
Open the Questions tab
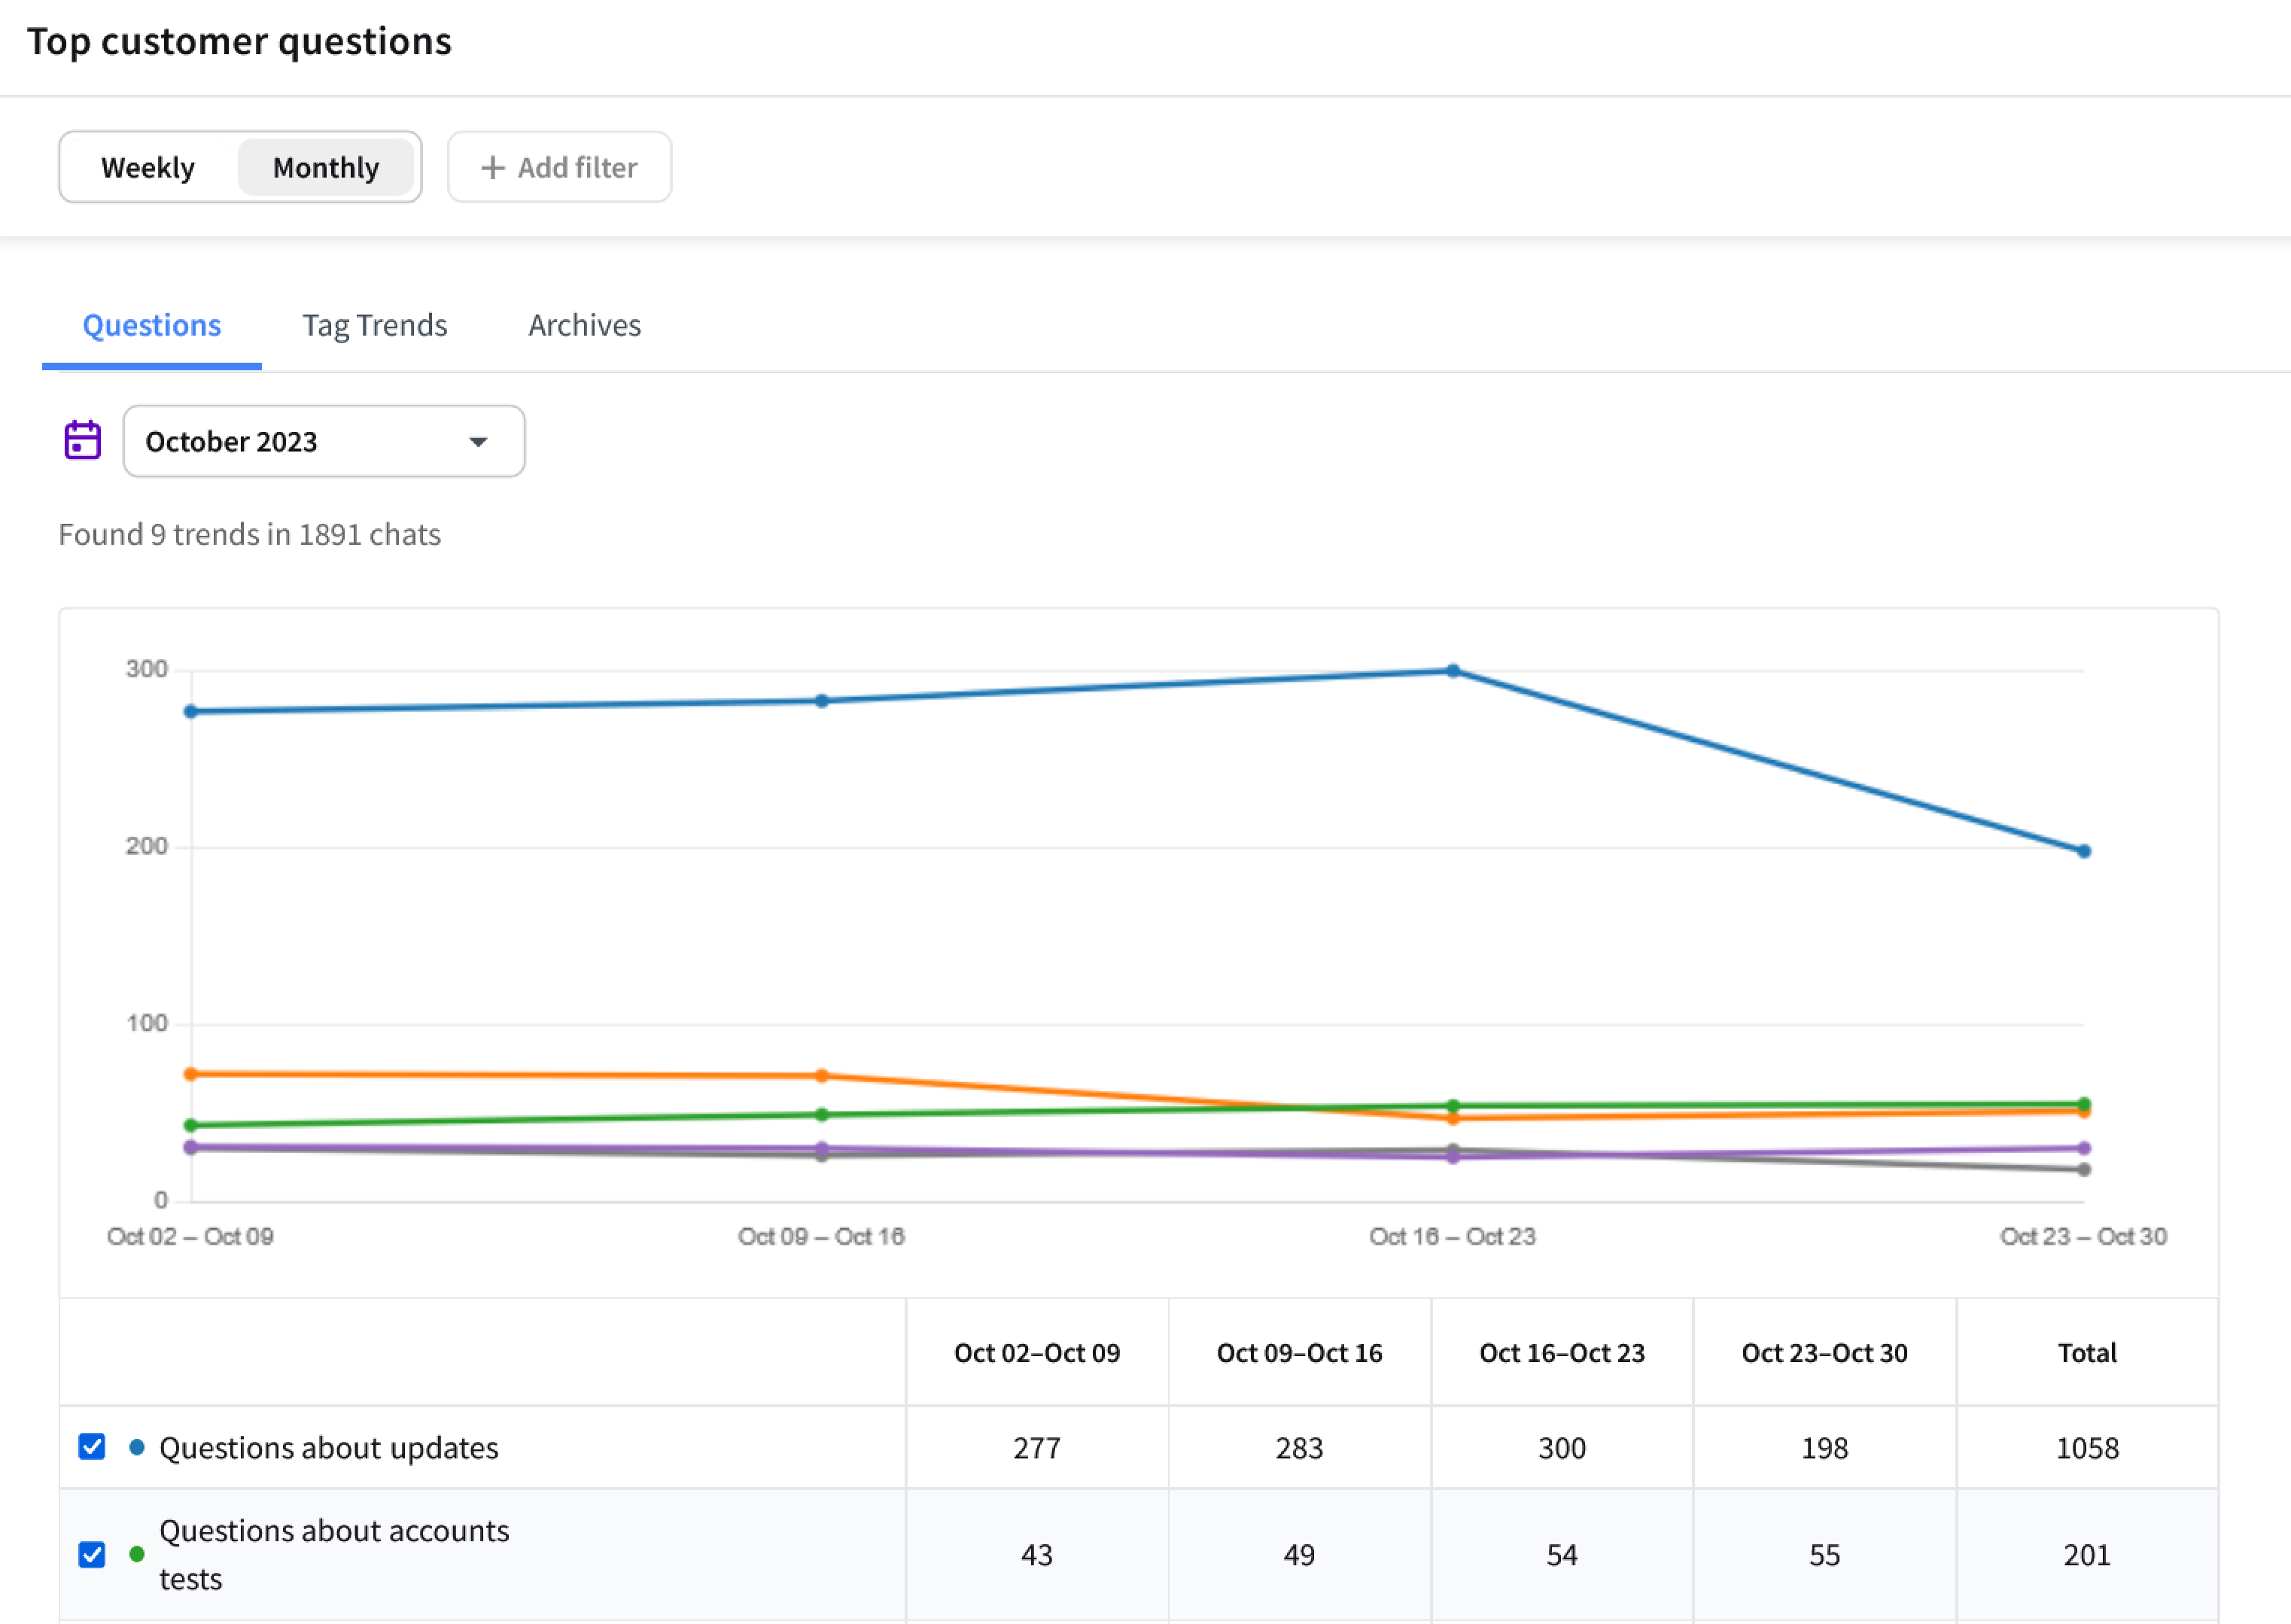pos(152,326)
